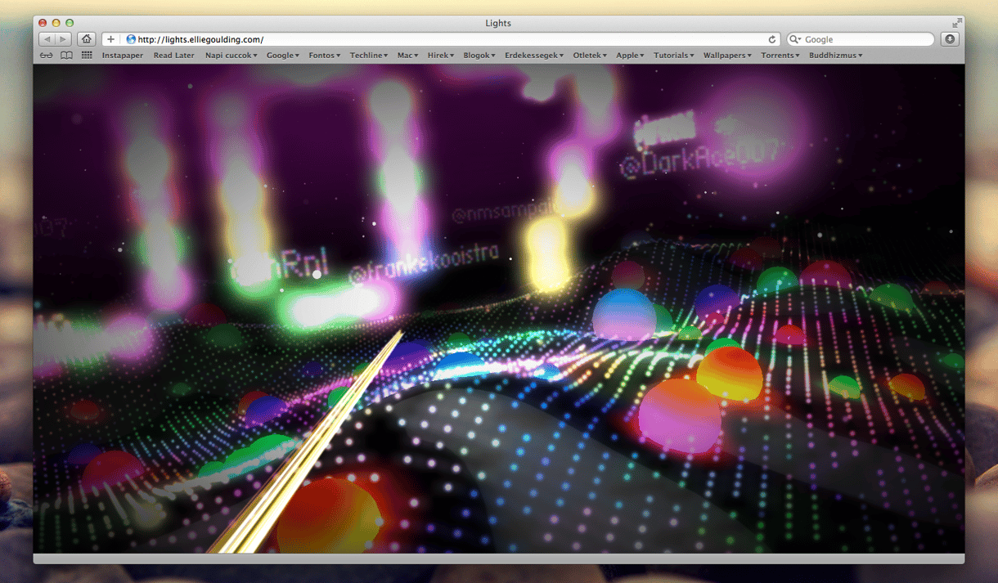Open the Otletek bookmarks folder
This screenshot has height=583, width=998.
click(590, 56)
